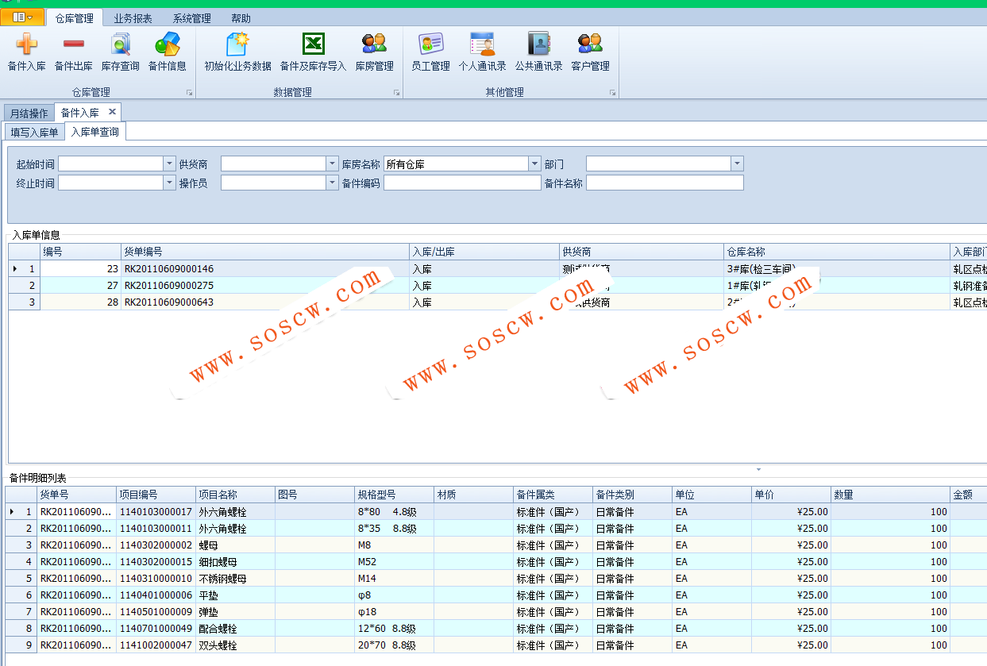
Task: Click the 备件名称 input field
Action: pyautogui.click(x=665, y=183)
